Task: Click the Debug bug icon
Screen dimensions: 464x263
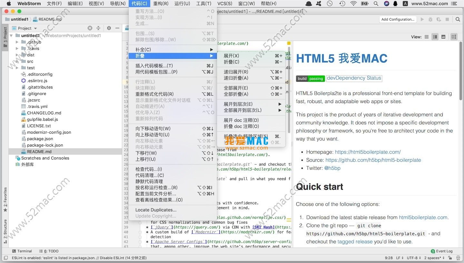Action: [x=430, y=19]
